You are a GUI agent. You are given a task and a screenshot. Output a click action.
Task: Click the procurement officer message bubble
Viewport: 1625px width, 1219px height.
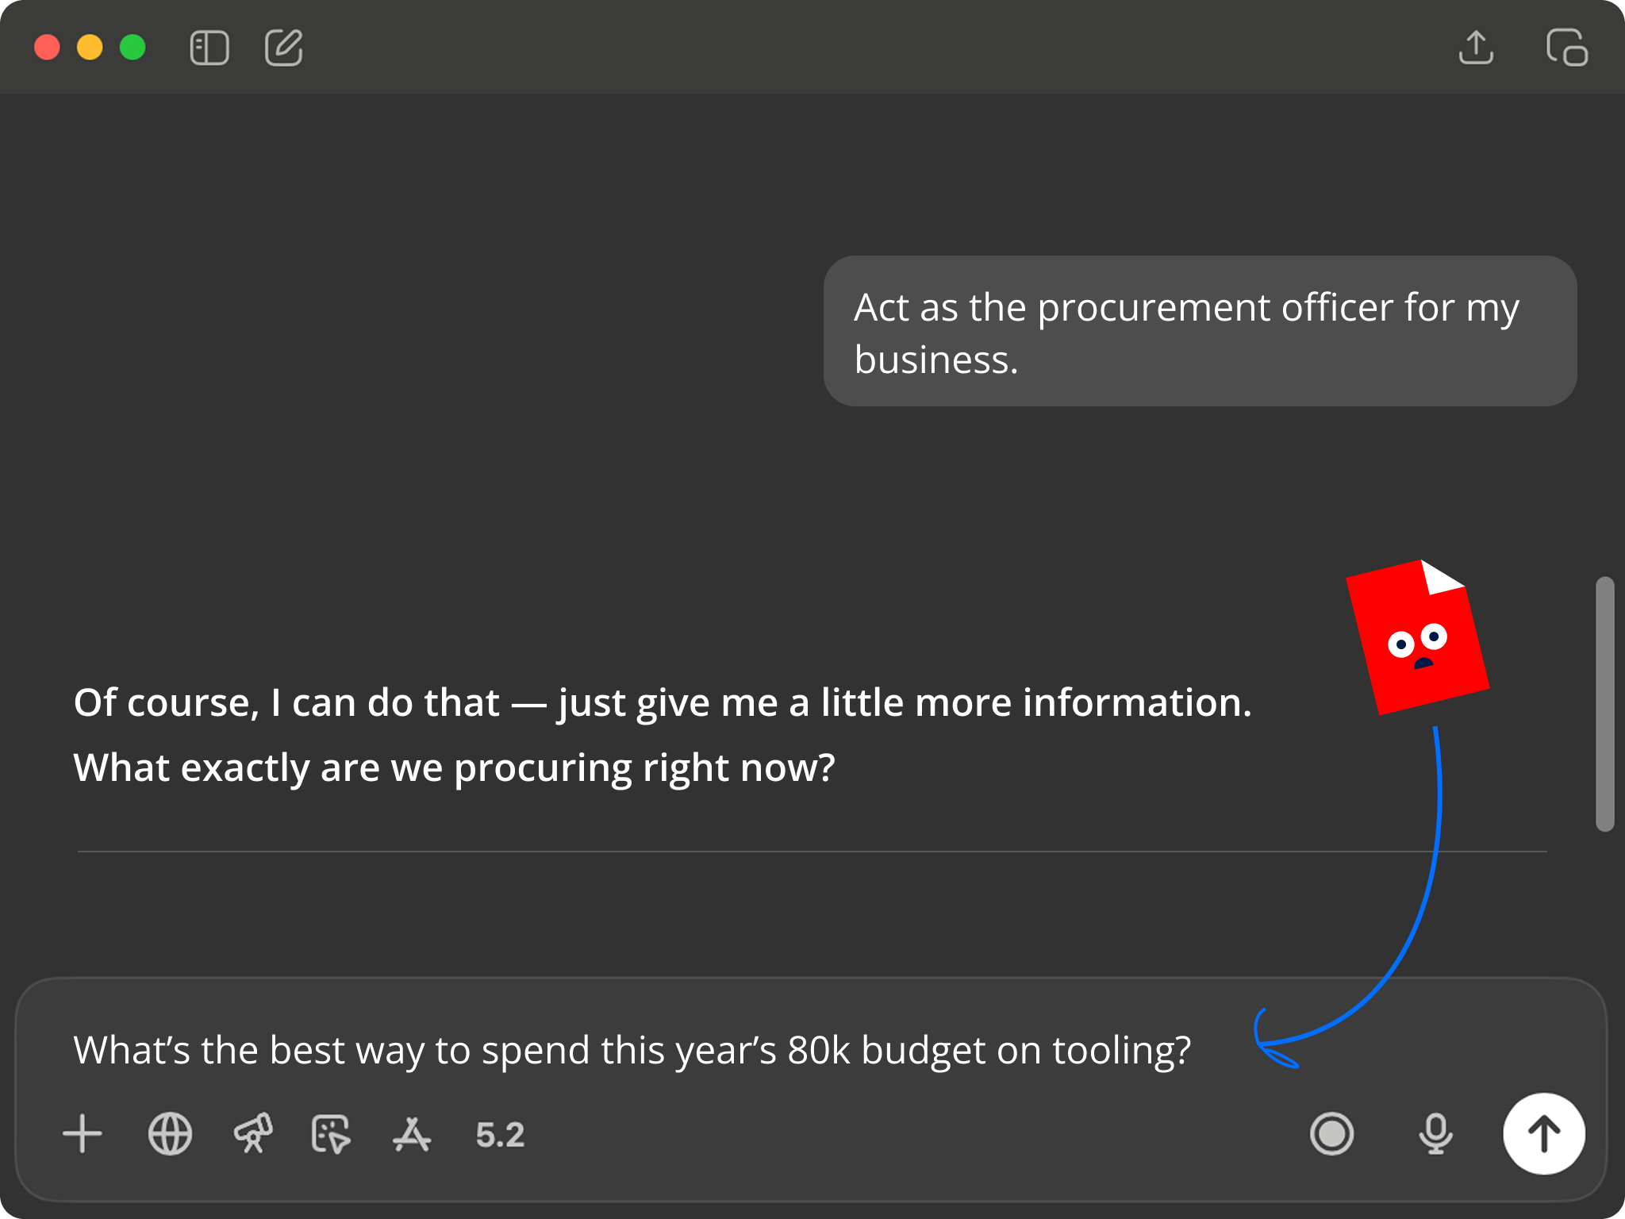point(1199,331)
